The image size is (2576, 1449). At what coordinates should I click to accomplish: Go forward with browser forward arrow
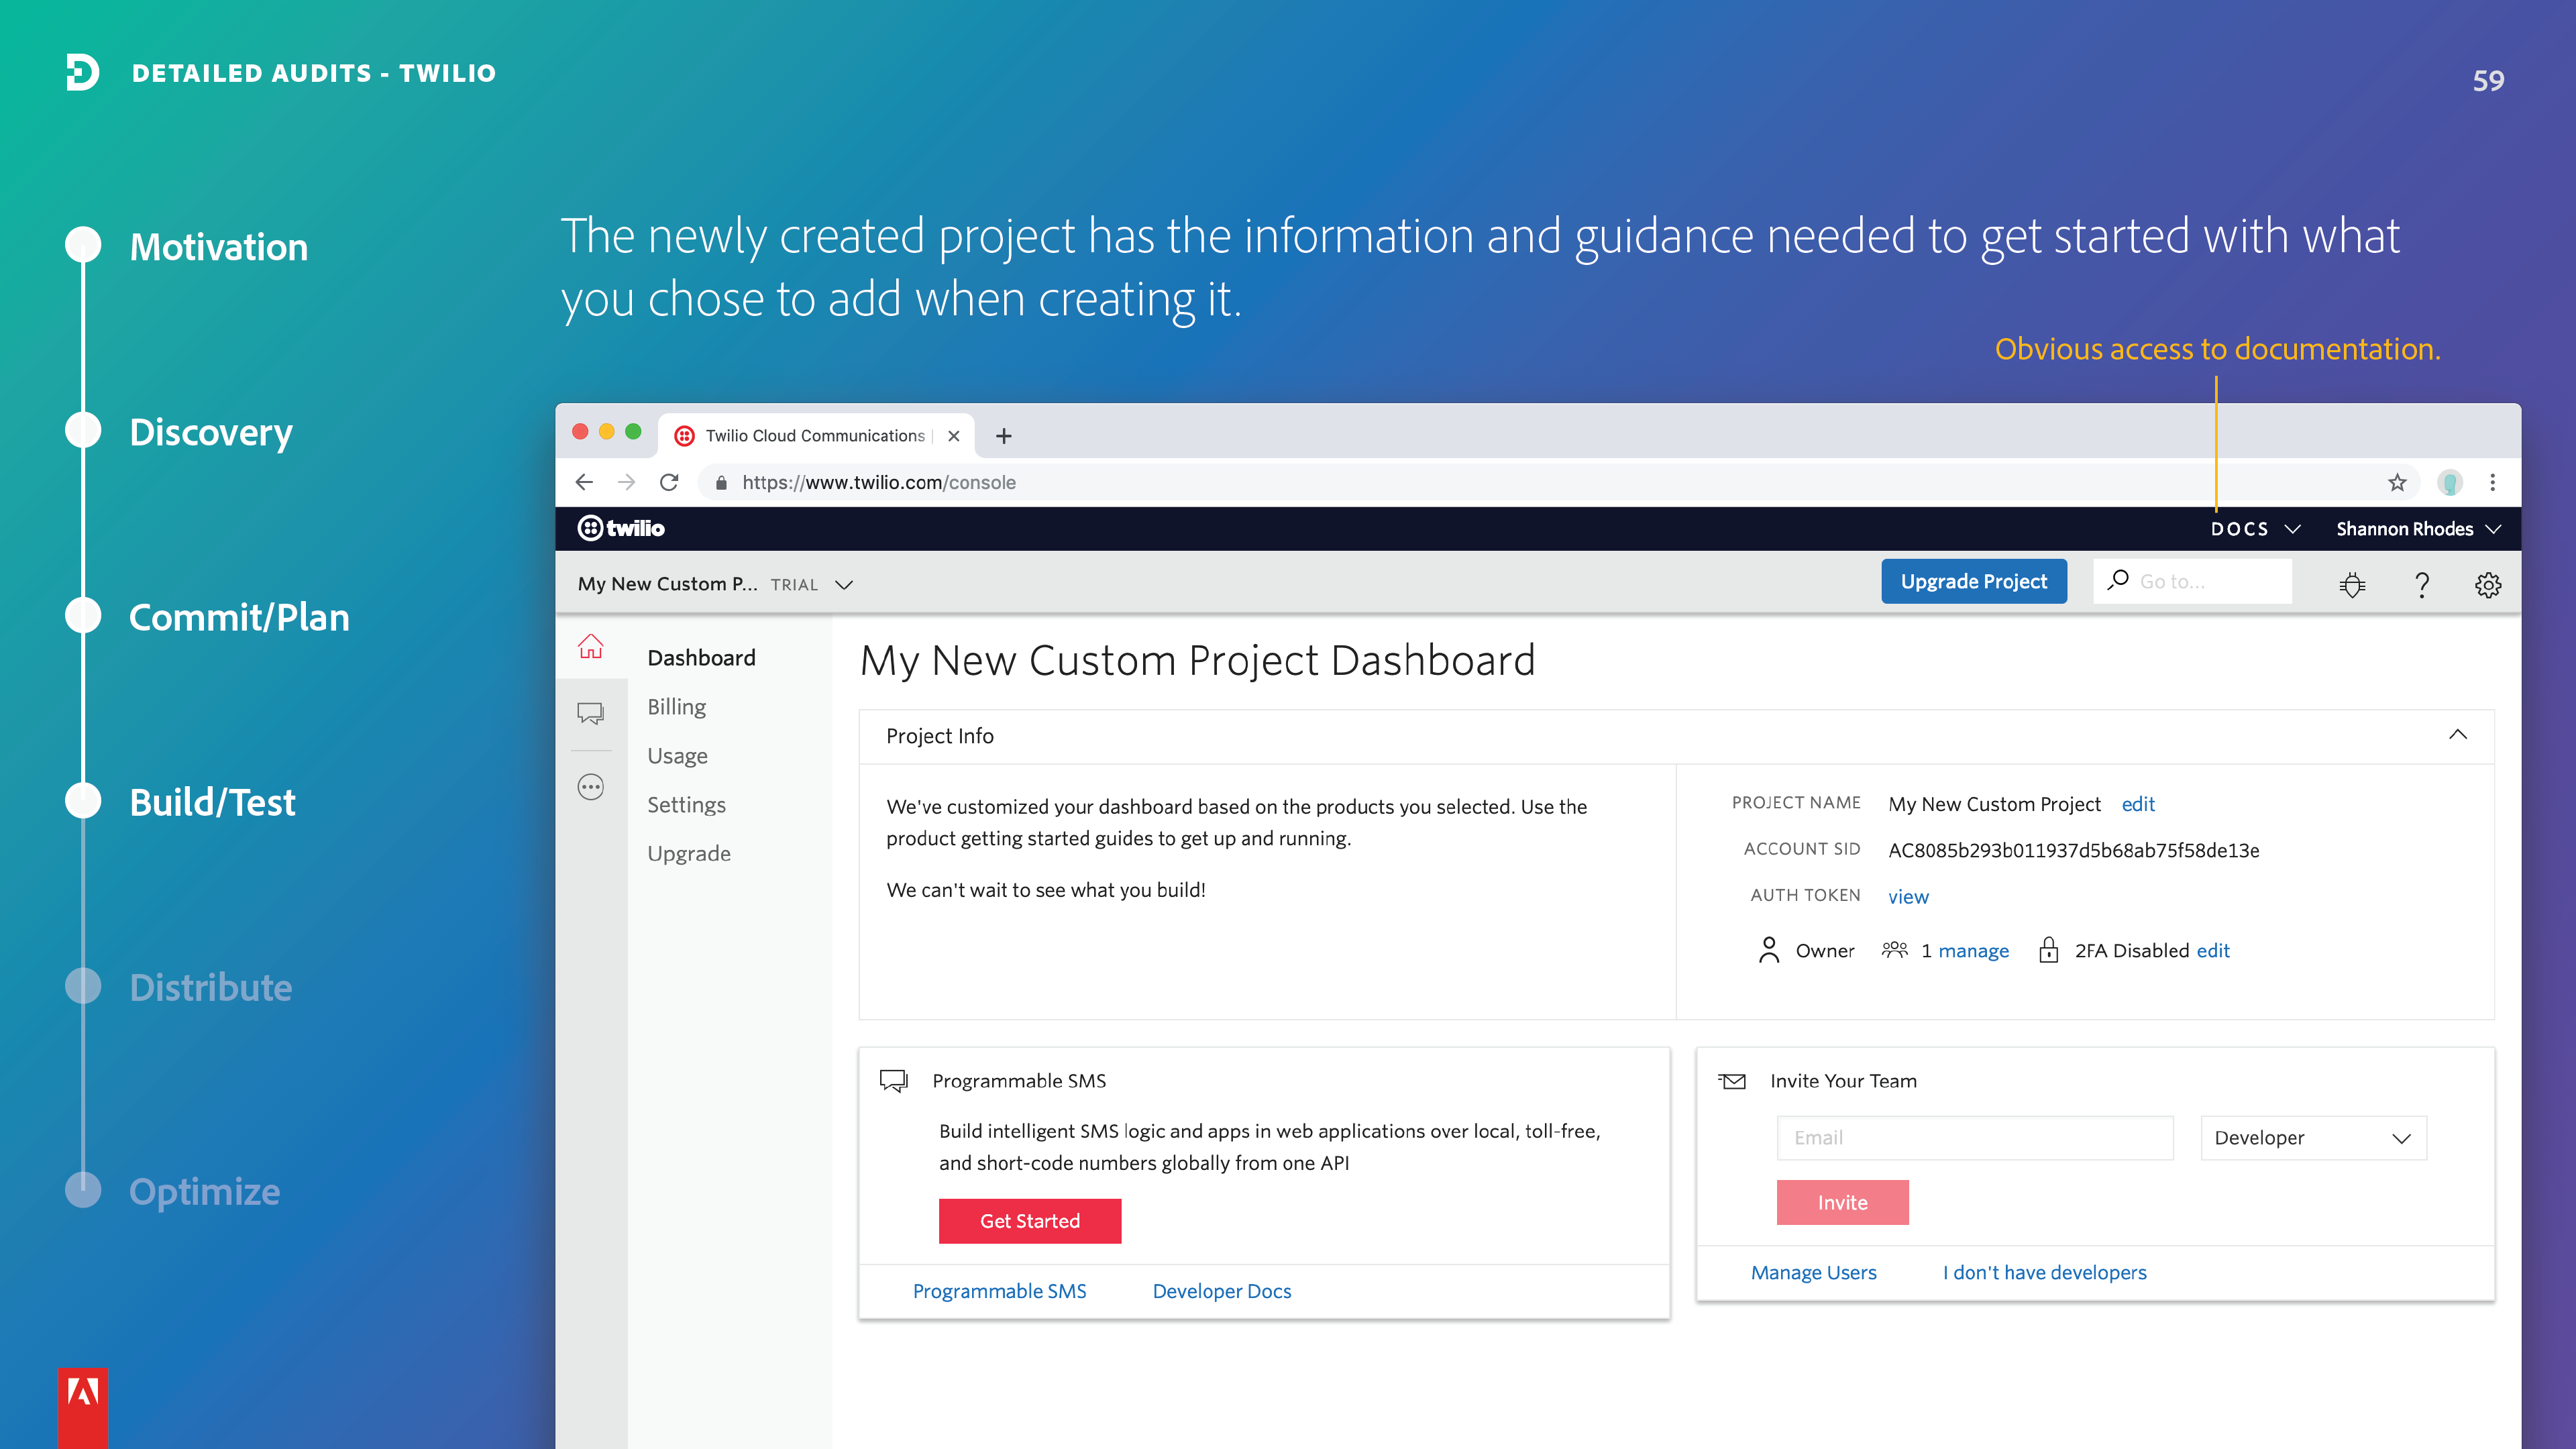tap(626, 482)
